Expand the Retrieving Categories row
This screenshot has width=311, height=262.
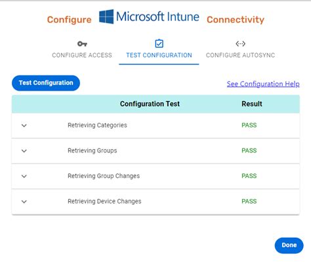tap(24, 125)
